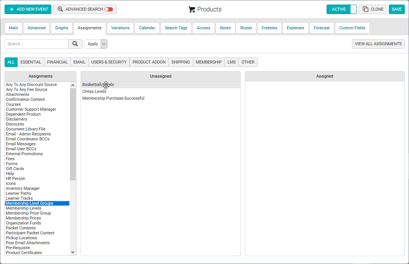
Task: Click the Save button
Action: coord(396,10)
